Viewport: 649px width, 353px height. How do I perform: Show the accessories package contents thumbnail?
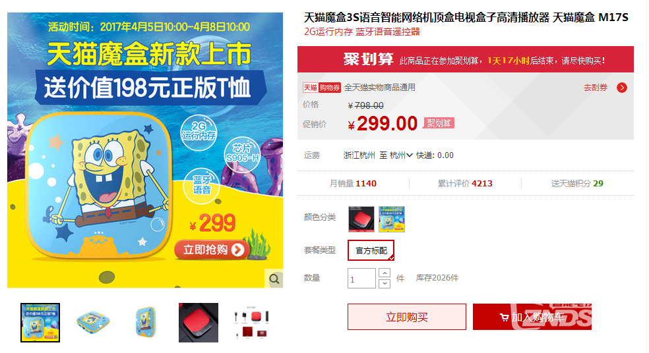[x=251, y=323]
